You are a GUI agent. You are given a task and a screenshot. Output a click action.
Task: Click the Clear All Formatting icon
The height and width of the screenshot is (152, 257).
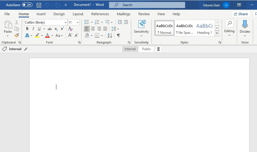70,29
